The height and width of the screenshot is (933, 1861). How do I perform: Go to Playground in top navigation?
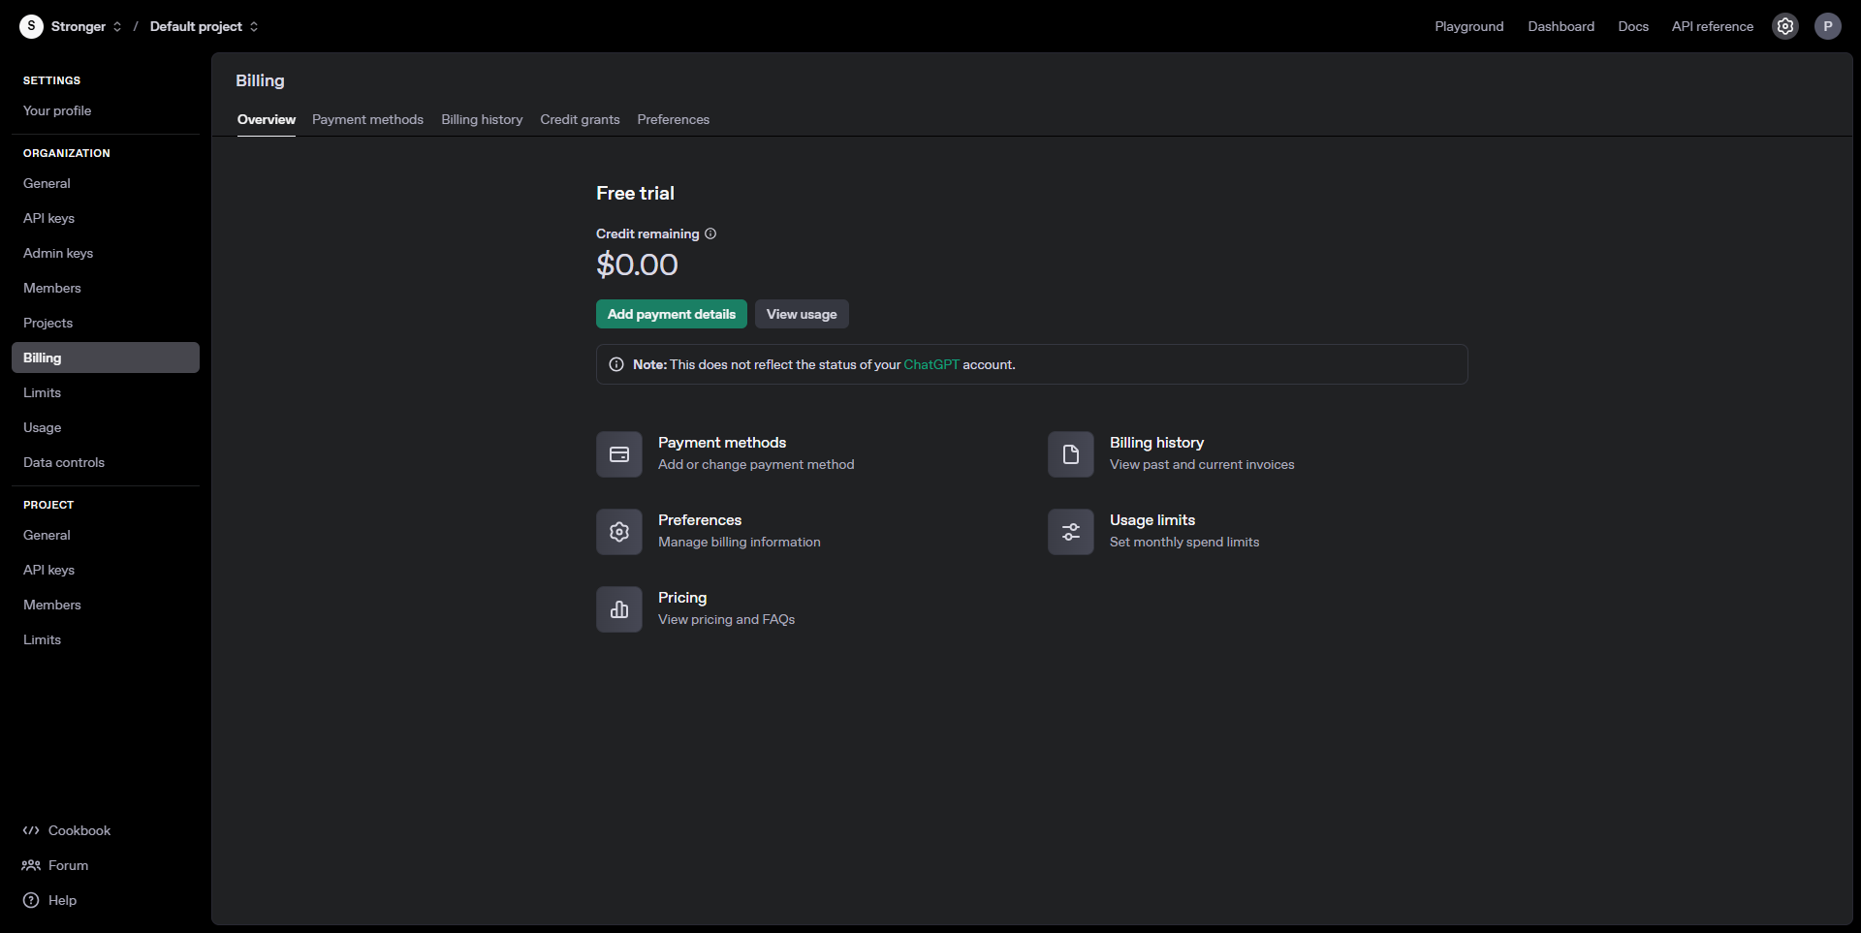[x=1468, y=26]
